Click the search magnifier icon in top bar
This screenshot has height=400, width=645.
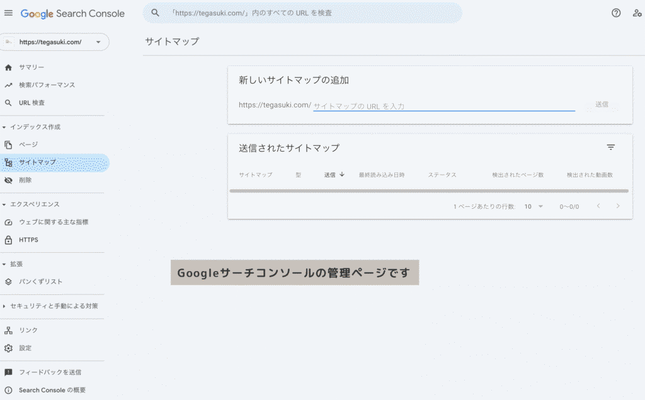[x=155, y=13]
